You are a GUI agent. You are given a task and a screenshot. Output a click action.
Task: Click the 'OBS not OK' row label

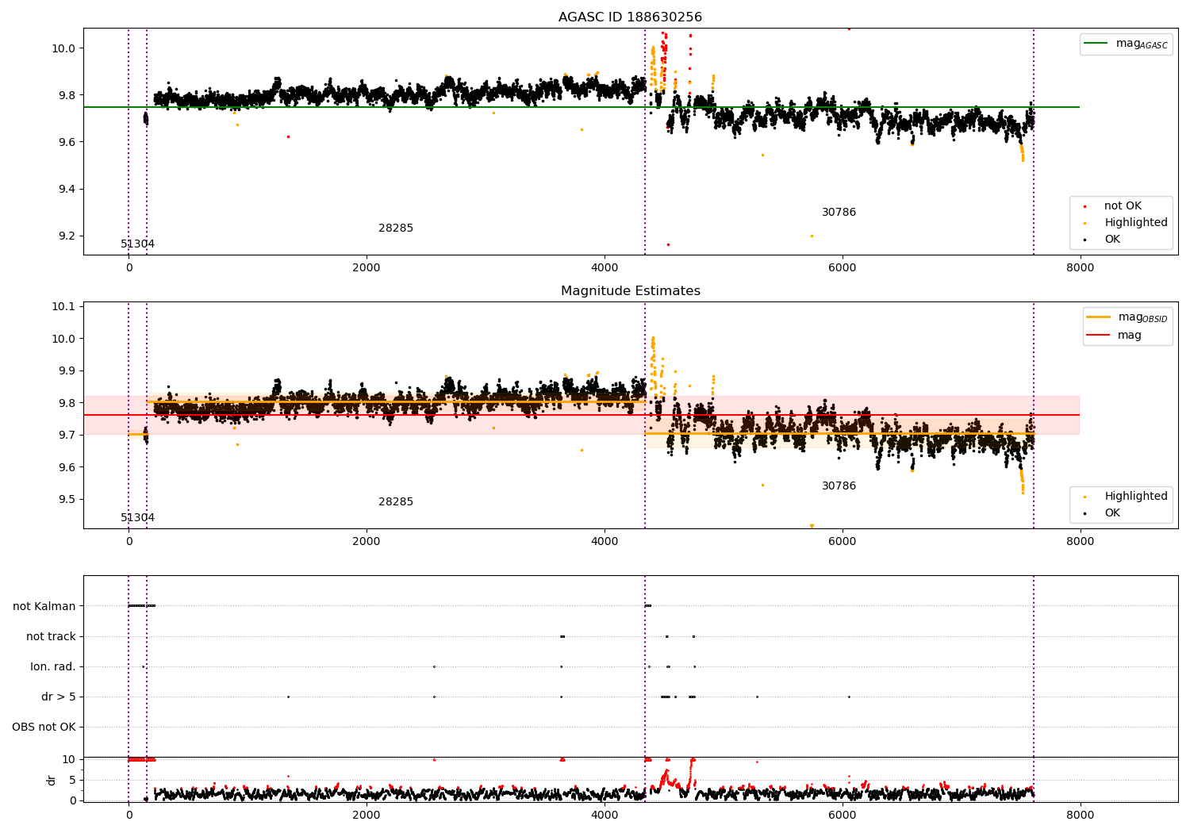44,727
